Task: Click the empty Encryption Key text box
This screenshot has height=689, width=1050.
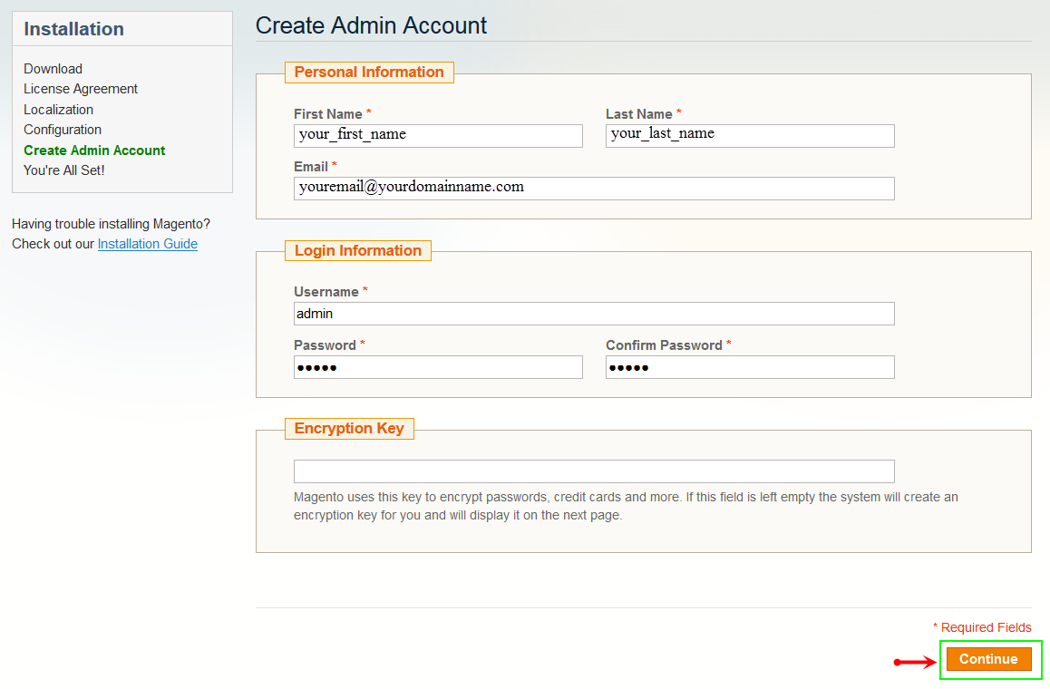Action: 594,471
